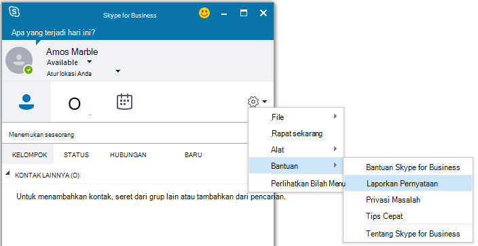Open the Meetings calendar icon

(x=124, y=102)
